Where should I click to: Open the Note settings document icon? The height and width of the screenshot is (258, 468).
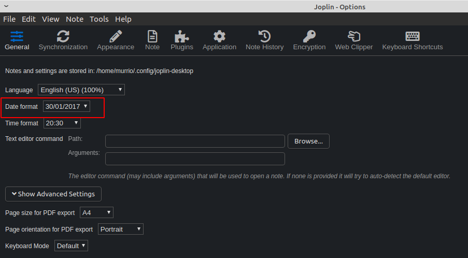[152, 36]
